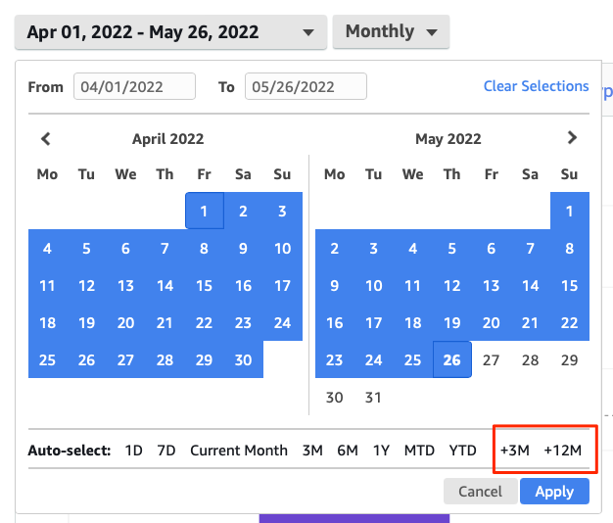Select the MTD auto-select option

point(419,451)
